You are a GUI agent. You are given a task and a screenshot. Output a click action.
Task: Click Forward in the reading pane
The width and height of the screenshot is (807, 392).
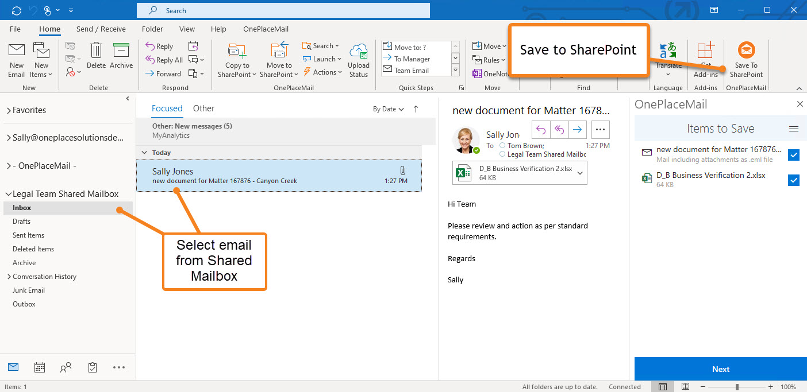[x=578, y=129]
